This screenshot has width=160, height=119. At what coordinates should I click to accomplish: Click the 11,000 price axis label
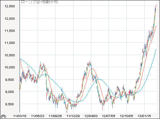pos(10,43)
